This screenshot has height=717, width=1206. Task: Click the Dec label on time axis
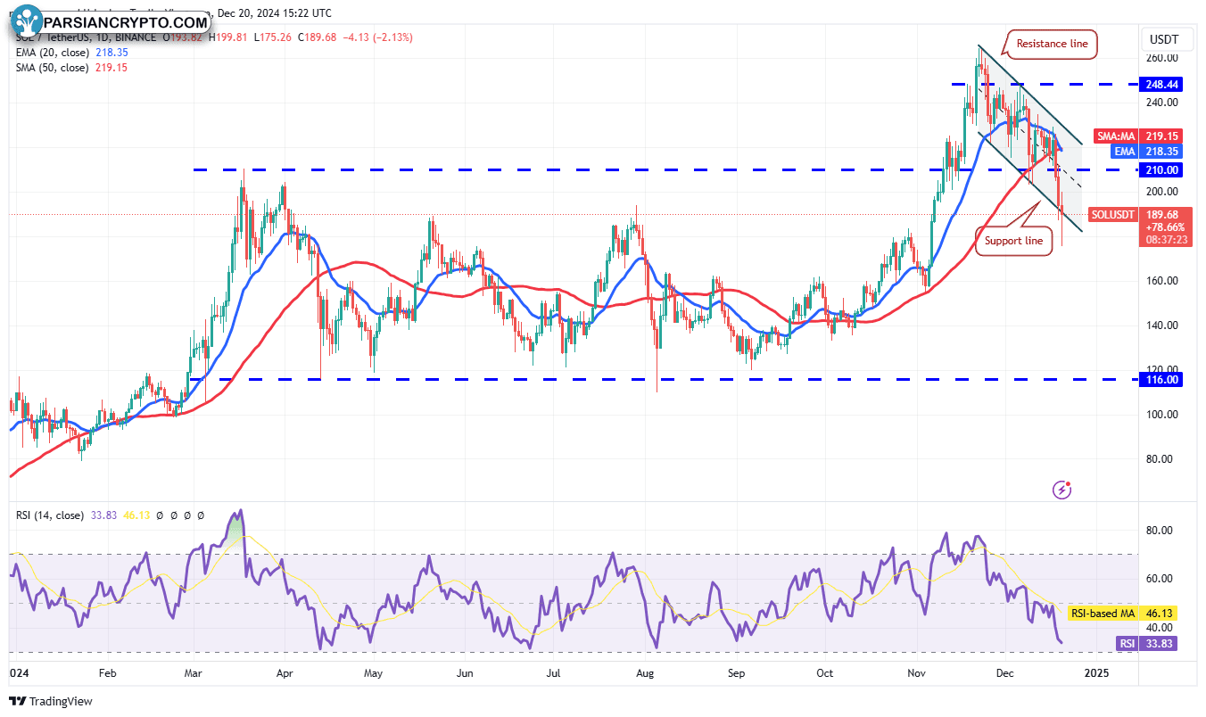[x=1004, y=674]
